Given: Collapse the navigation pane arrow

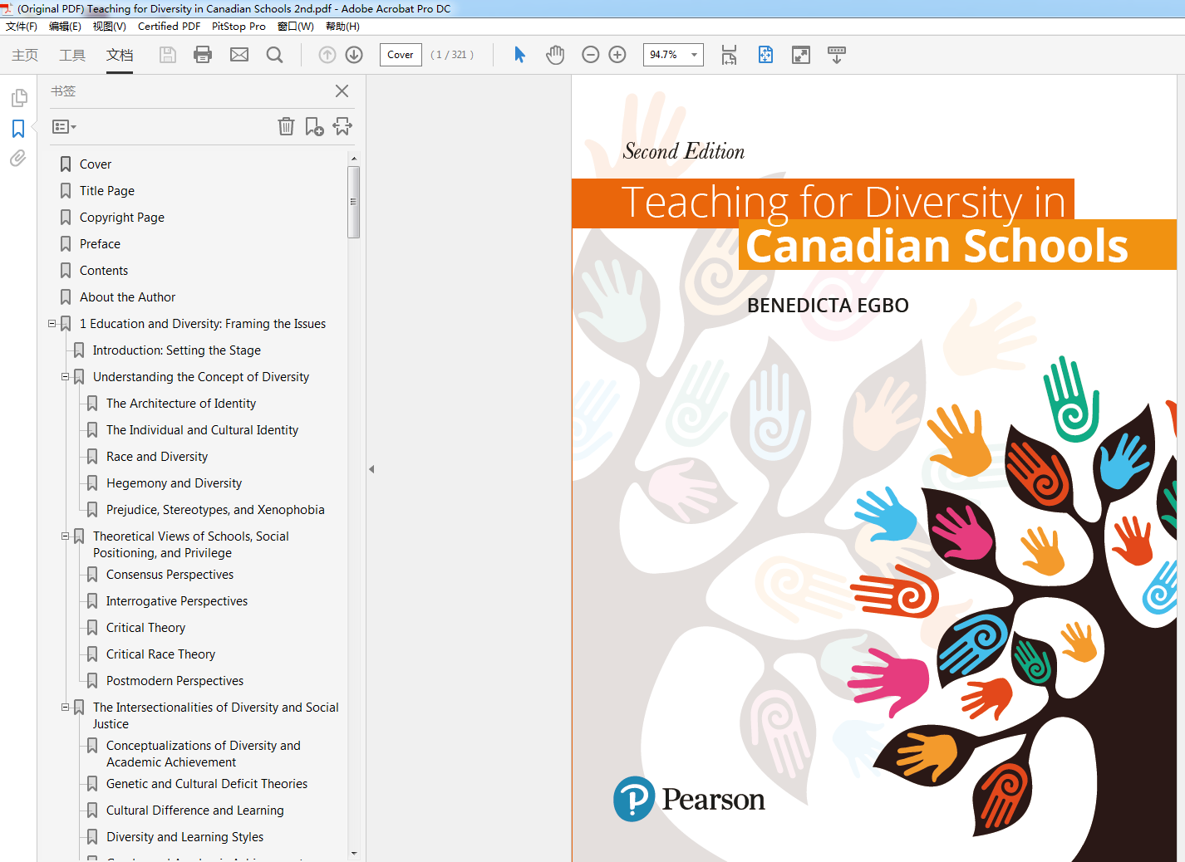Looking at the screenshot, I should [371, 469].
